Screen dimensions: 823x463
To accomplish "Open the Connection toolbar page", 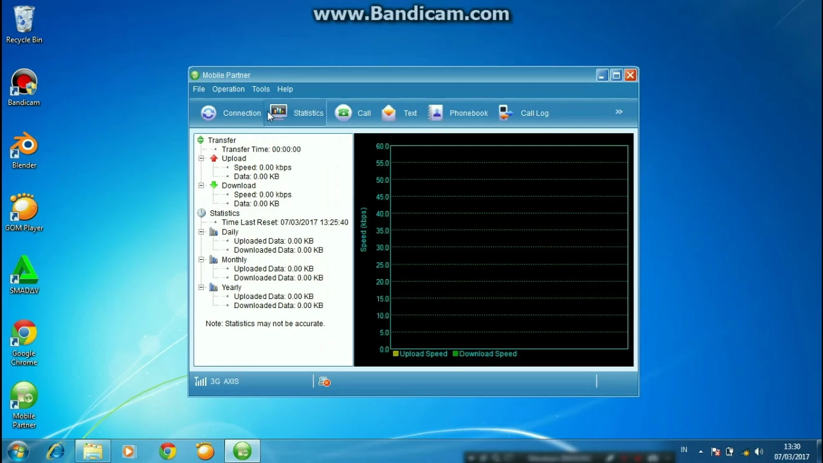I will [230, 113].
